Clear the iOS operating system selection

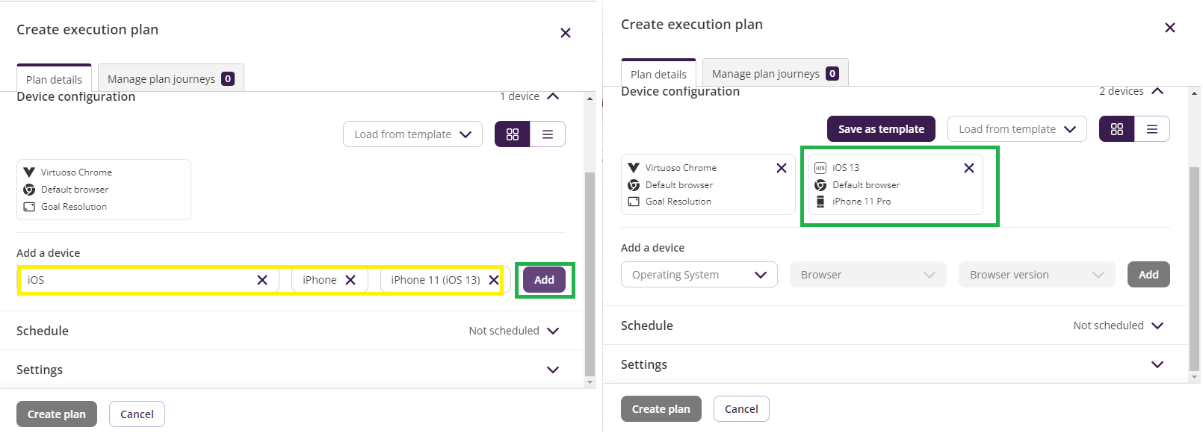(262, 280)
